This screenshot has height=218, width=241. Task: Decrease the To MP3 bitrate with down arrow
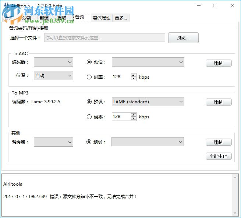(x=134, y=118)
